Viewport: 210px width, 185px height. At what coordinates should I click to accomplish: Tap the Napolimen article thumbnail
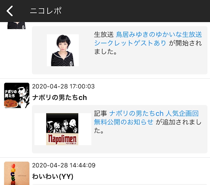62,129
